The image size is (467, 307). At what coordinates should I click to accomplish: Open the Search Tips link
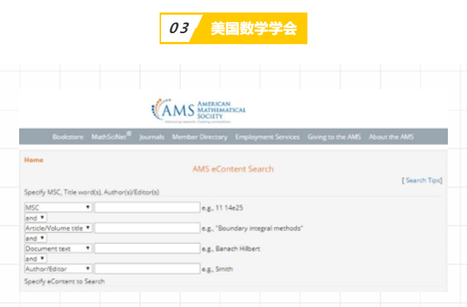click(x=424, y=180)
